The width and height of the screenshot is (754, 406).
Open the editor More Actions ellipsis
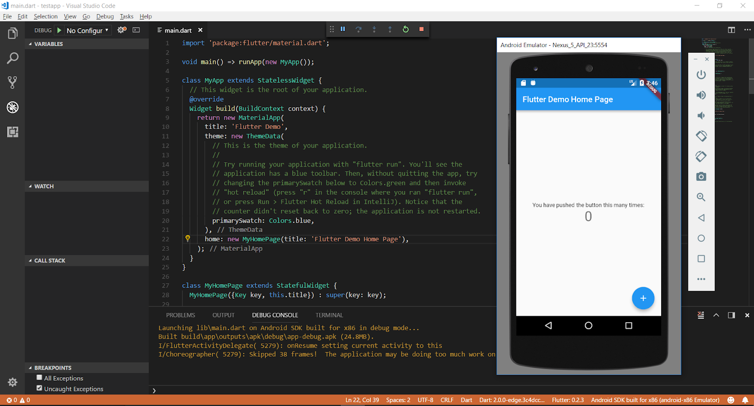point(747,30)
